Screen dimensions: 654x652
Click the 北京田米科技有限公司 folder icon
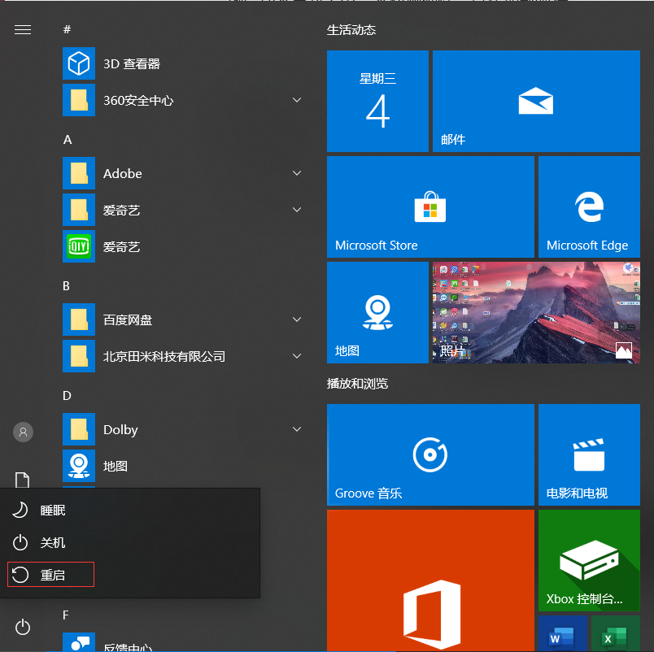[x=79, y=356]
